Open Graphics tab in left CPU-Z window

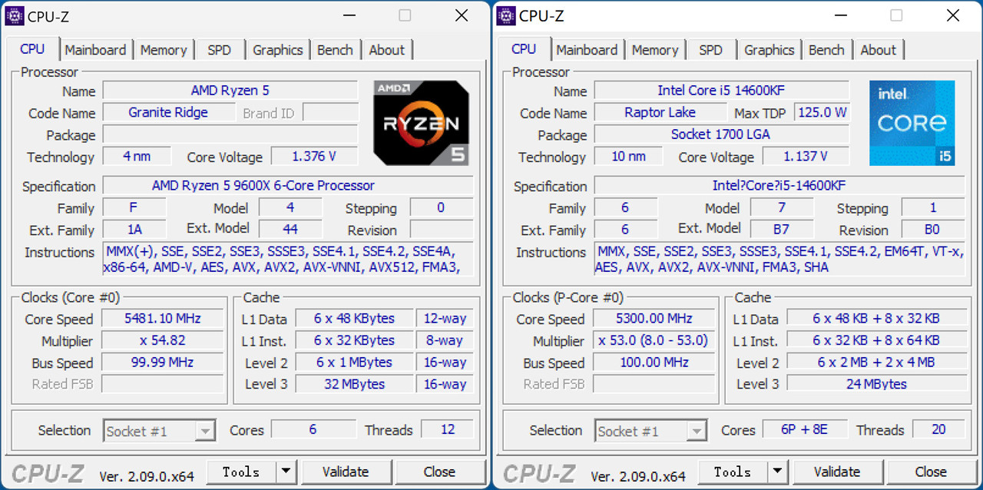pos(278,50)
